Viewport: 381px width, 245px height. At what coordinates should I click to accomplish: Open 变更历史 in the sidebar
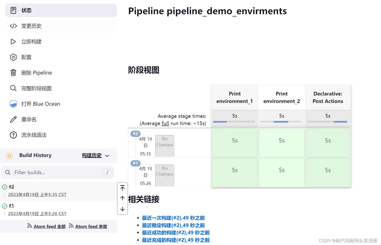click(61, 26)
